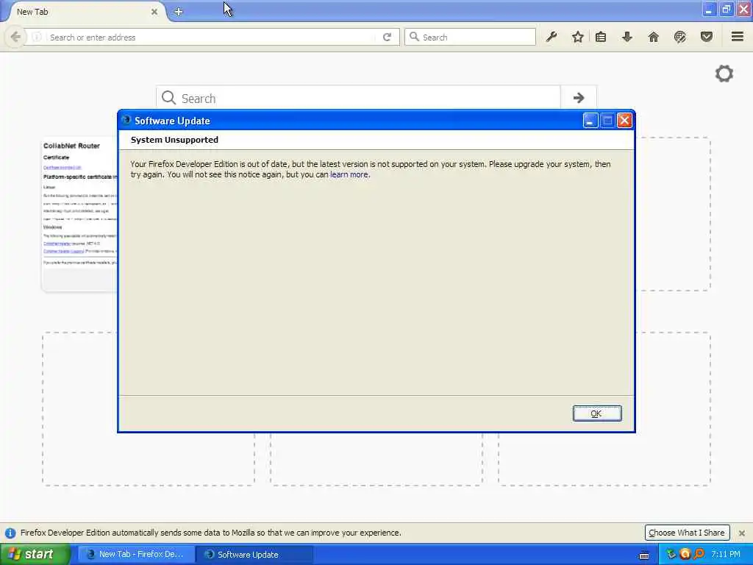Go to Home page icon
The image size is (753, 565).
click(654, 37)
